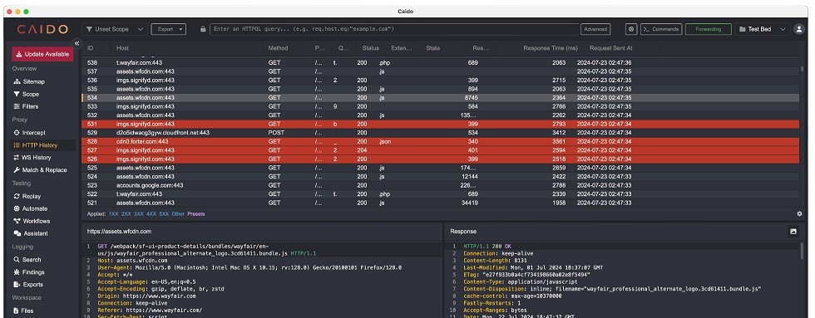Toggle the Forwarding button
Image resolution: width=815 pixels, height=318 pixels.
point(709,29)
